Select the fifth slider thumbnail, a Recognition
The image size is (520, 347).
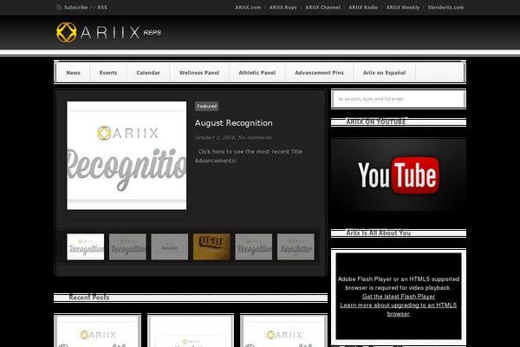point(254,246)
